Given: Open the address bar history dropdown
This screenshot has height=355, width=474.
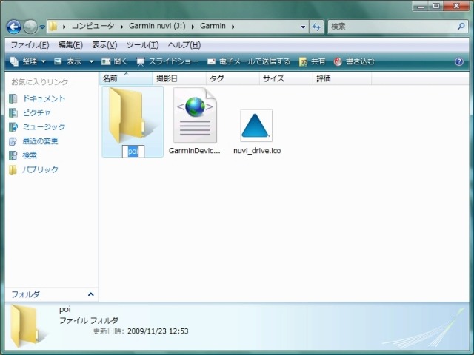Looking at the screenshot, I should click(x=303, y=27).
